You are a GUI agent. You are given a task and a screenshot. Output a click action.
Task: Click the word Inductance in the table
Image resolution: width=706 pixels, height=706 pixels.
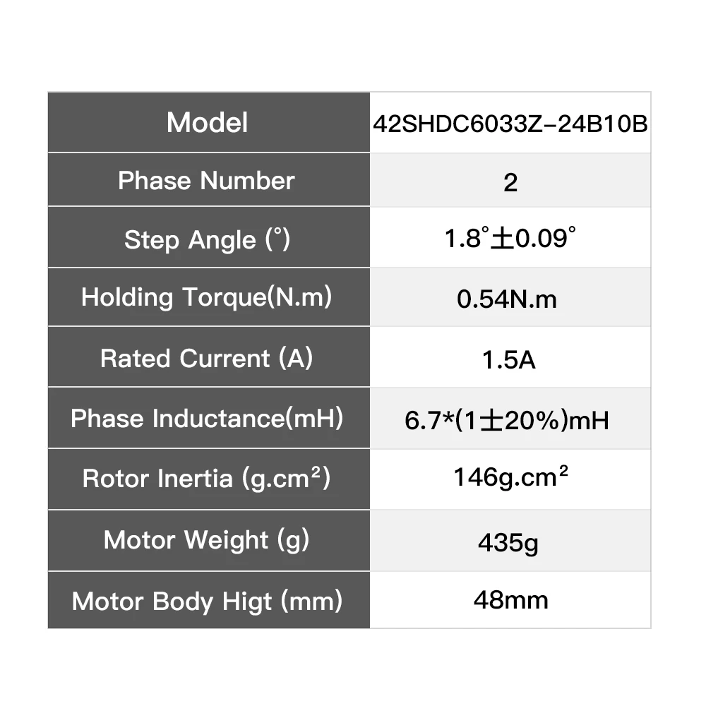click(x=218, y=418)
